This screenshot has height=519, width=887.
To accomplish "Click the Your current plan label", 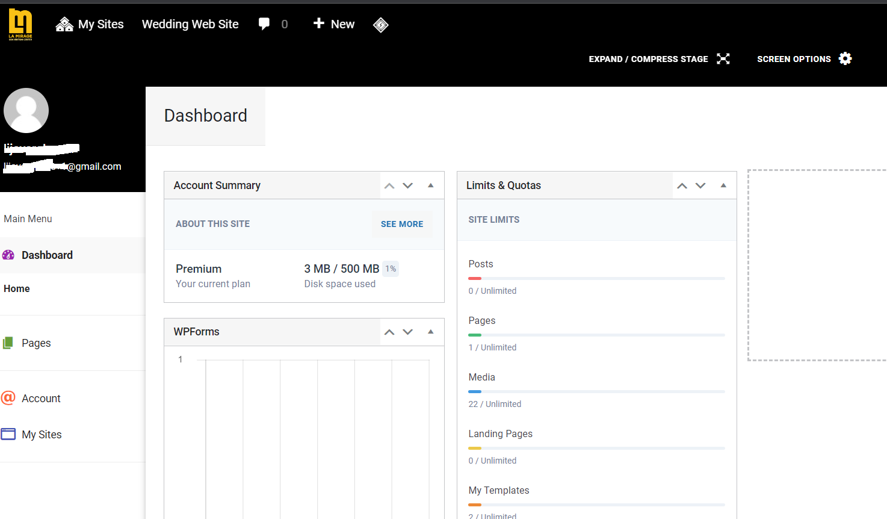I will pyautogui.click(x=212, y=284).
